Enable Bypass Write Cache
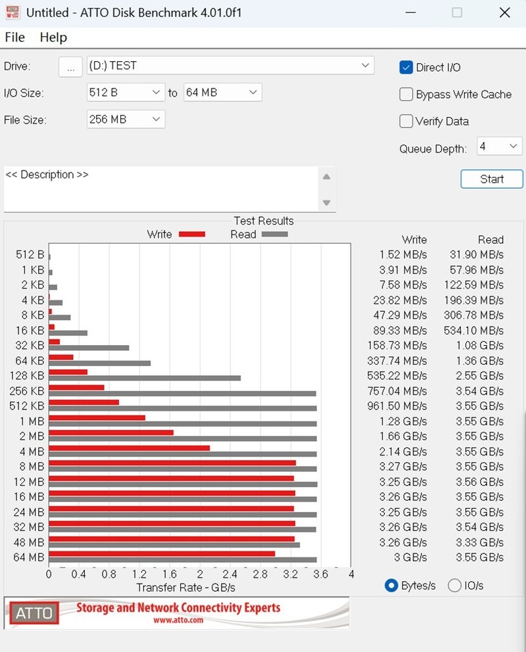 pyautogui.click(x=406, y=94)
